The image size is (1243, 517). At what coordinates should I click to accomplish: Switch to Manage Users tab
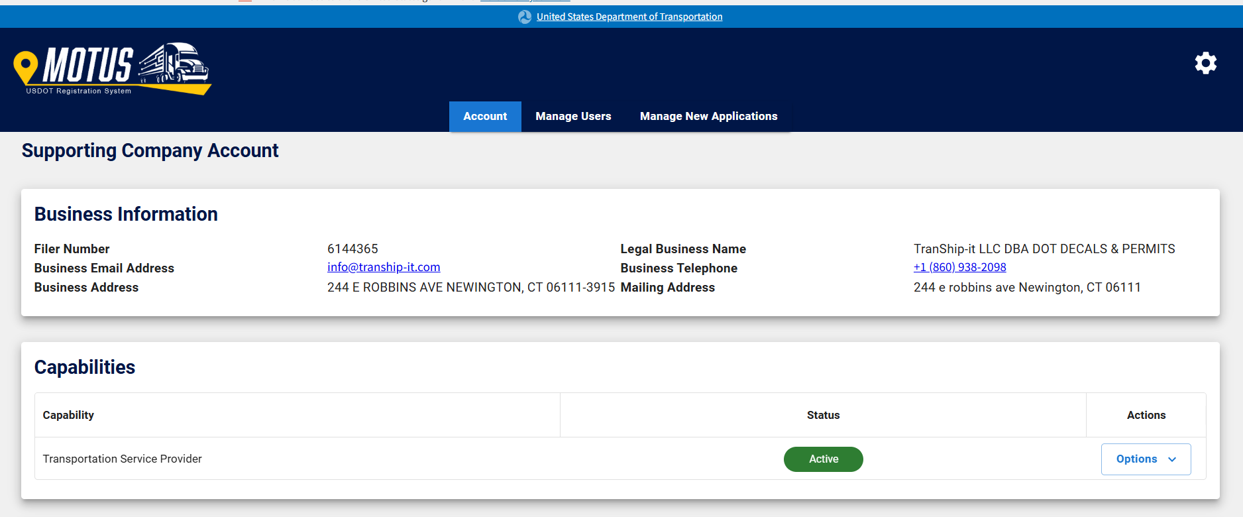tap(573, 116)
